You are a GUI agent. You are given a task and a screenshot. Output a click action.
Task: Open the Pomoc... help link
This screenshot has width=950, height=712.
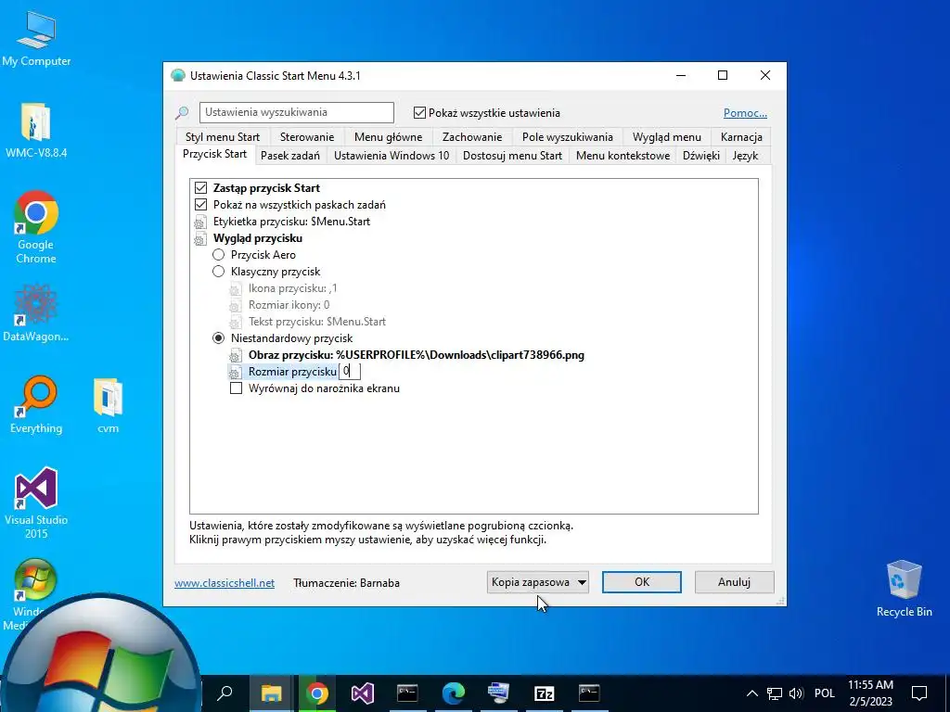[x=745, y=112]
